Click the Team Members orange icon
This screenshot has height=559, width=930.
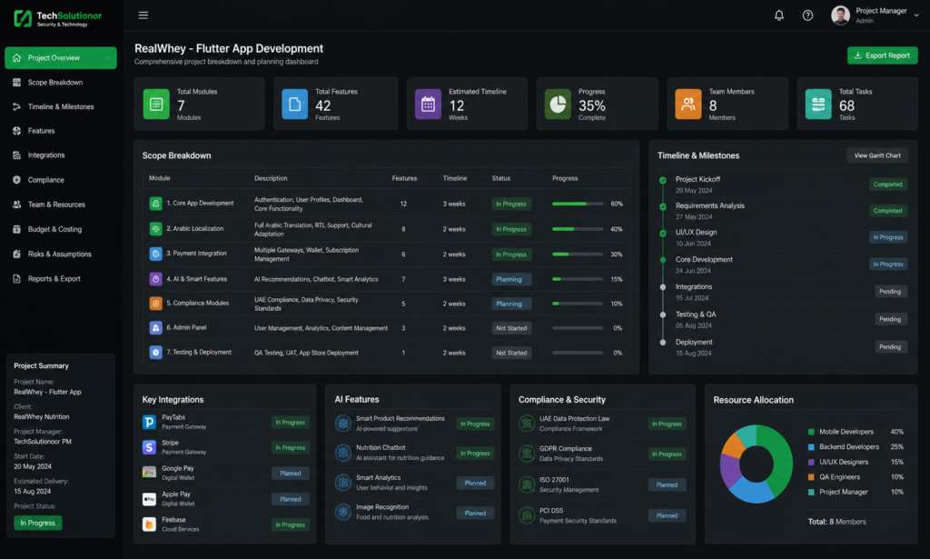688,105
